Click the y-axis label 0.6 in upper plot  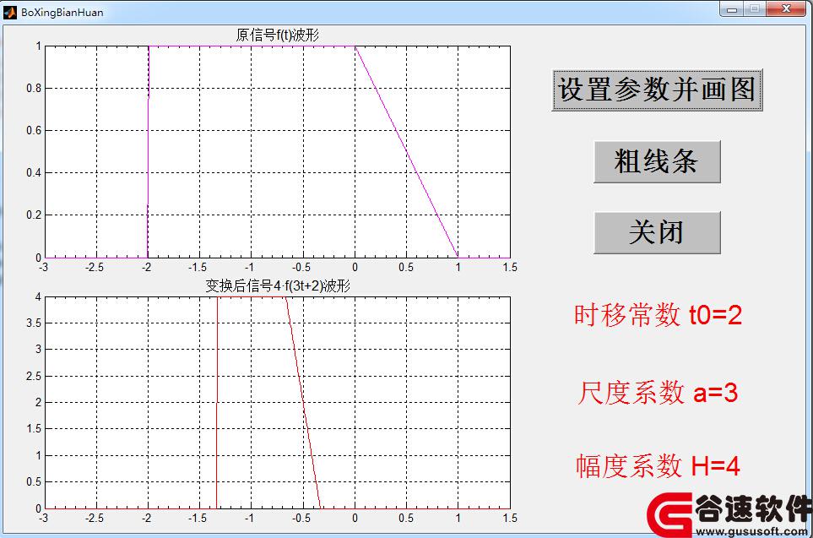coord(34,130)
